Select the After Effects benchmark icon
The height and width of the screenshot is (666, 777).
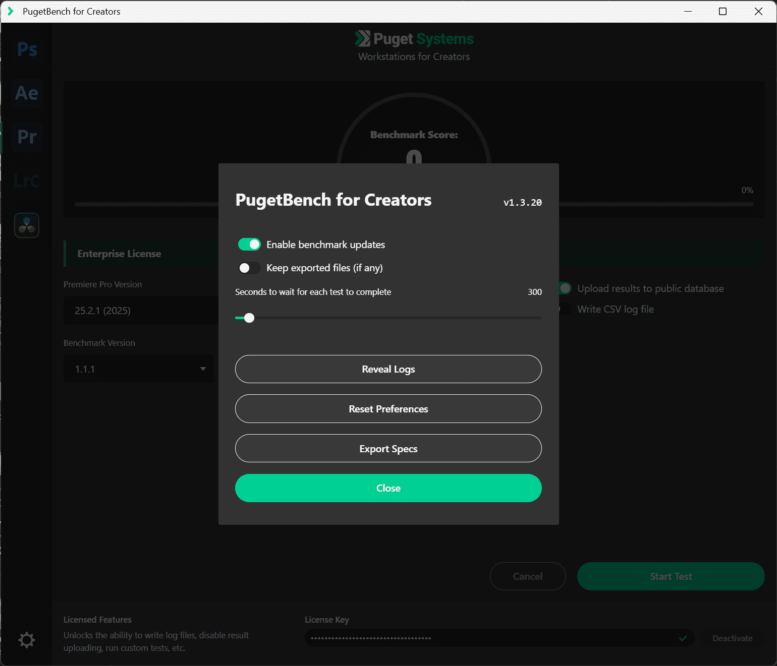click(x=27, y=93)
